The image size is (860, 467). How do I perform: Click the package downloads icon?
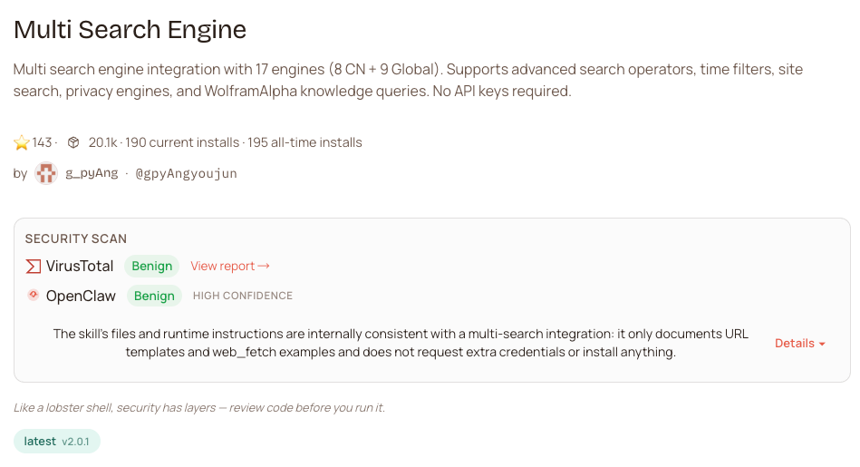point(73,142)
